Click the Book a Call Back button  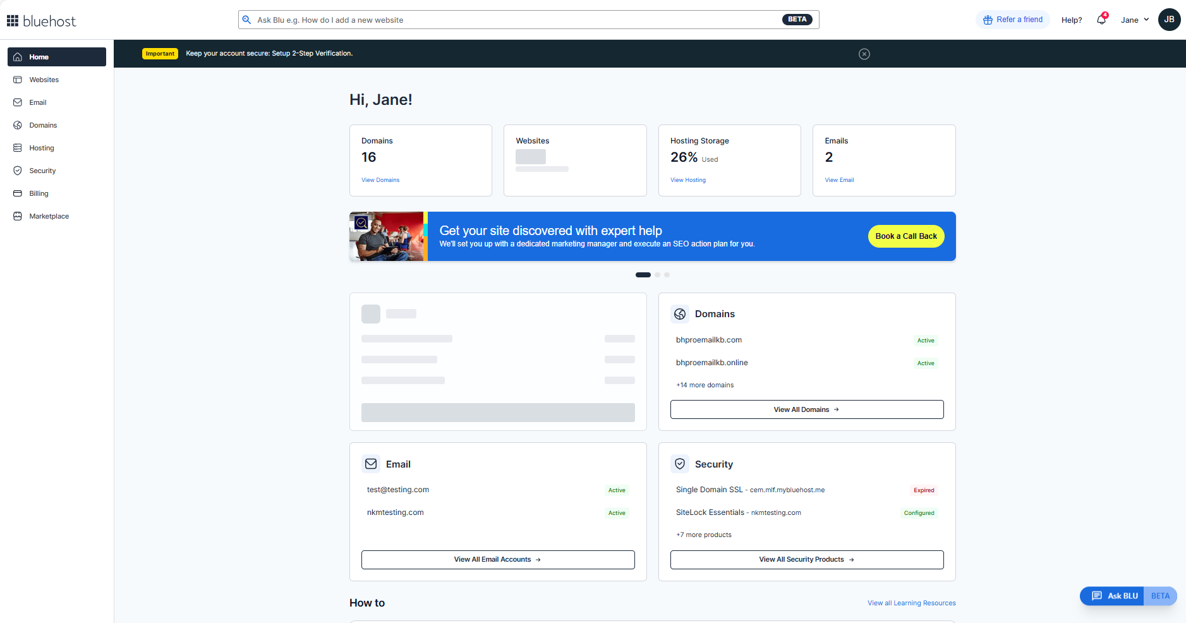(905, 236)
